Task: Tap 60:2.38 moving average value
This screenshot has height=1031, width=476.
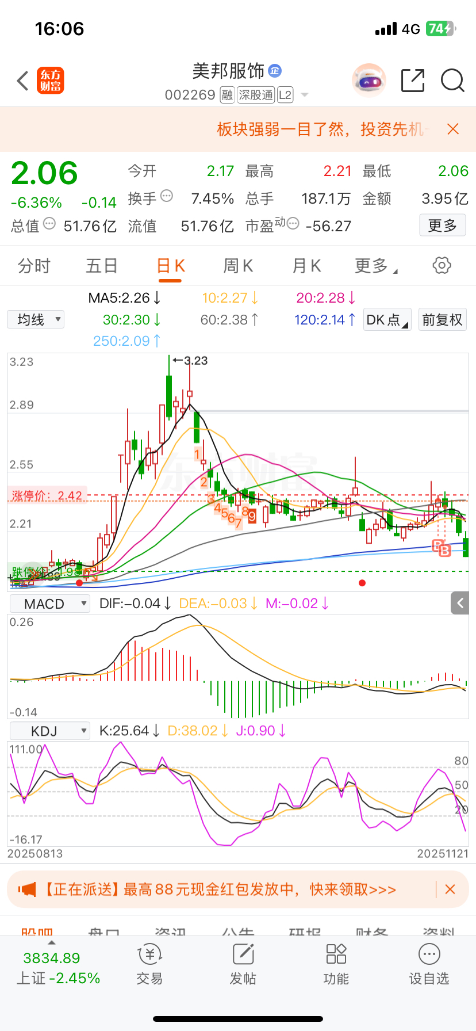Action: [x=229, y=320]
